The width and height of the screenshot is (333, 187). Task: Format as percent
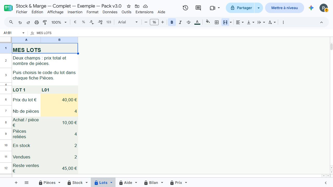(84, 22)
